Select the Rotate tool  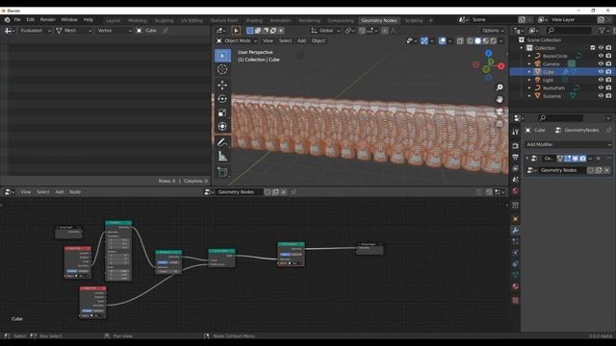222,99
